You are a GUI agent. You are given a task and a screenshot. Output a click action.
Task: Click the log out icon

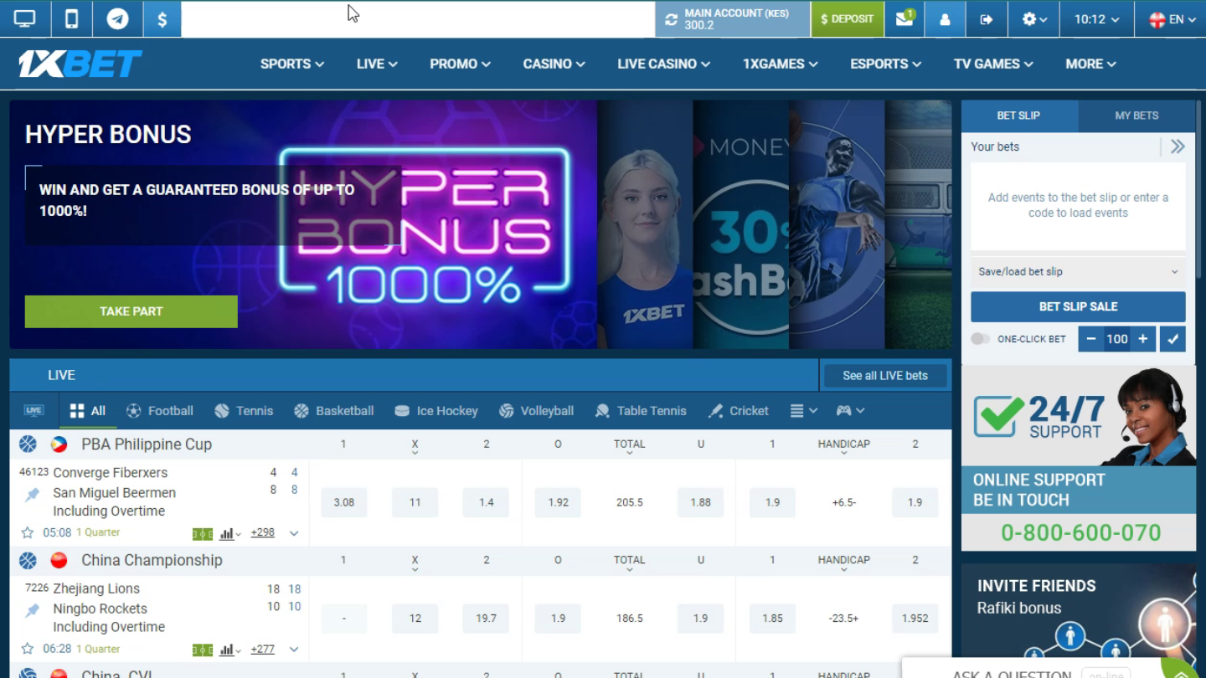coord(987,19)
